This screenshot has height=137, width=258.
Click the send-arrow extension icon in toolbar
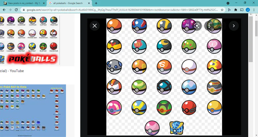pos(230,10)
